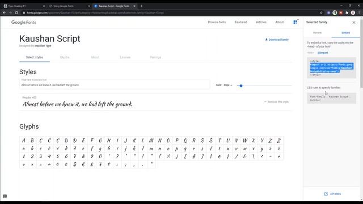
Task: Open Featured in the top navigation
Action: pos(240,22)
